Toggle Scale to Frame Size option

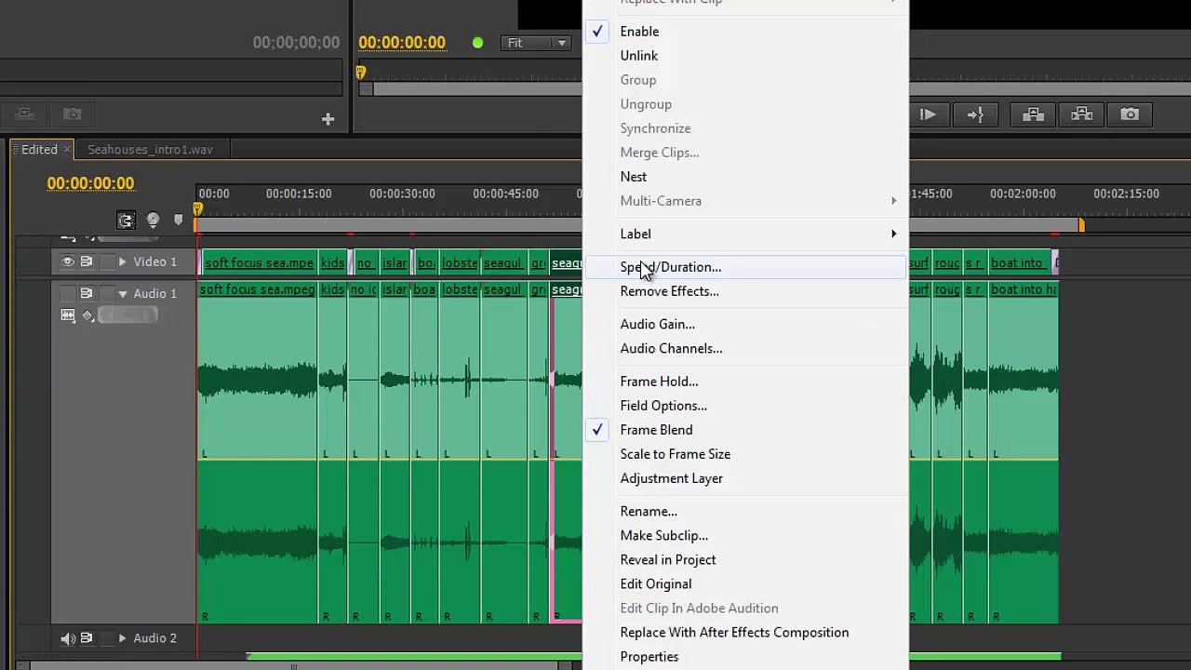pyautogui.click(x=744, y=454)
